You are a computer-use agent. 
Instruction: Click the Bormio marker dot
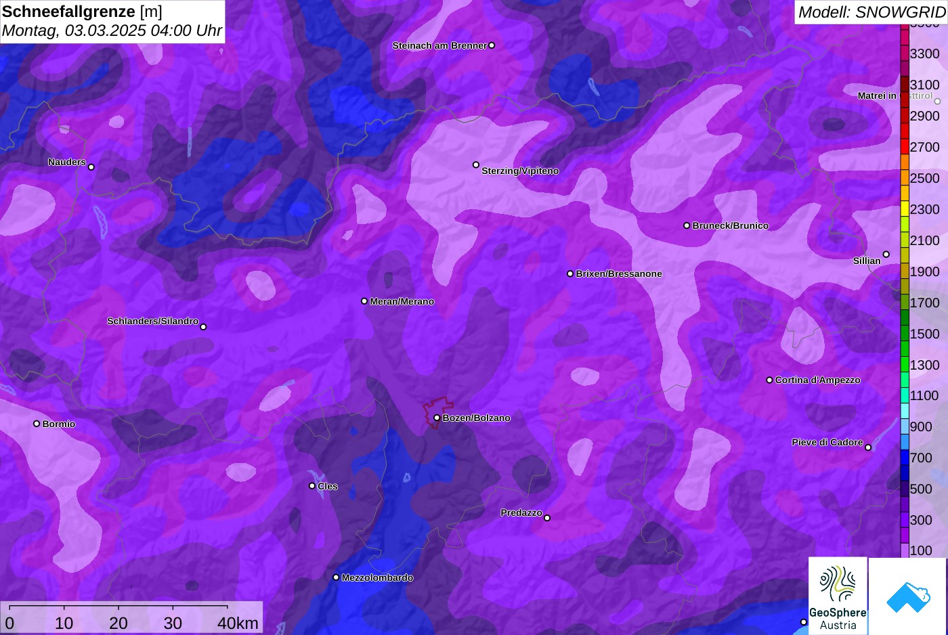pyautogui.click(x=37, y=424)
